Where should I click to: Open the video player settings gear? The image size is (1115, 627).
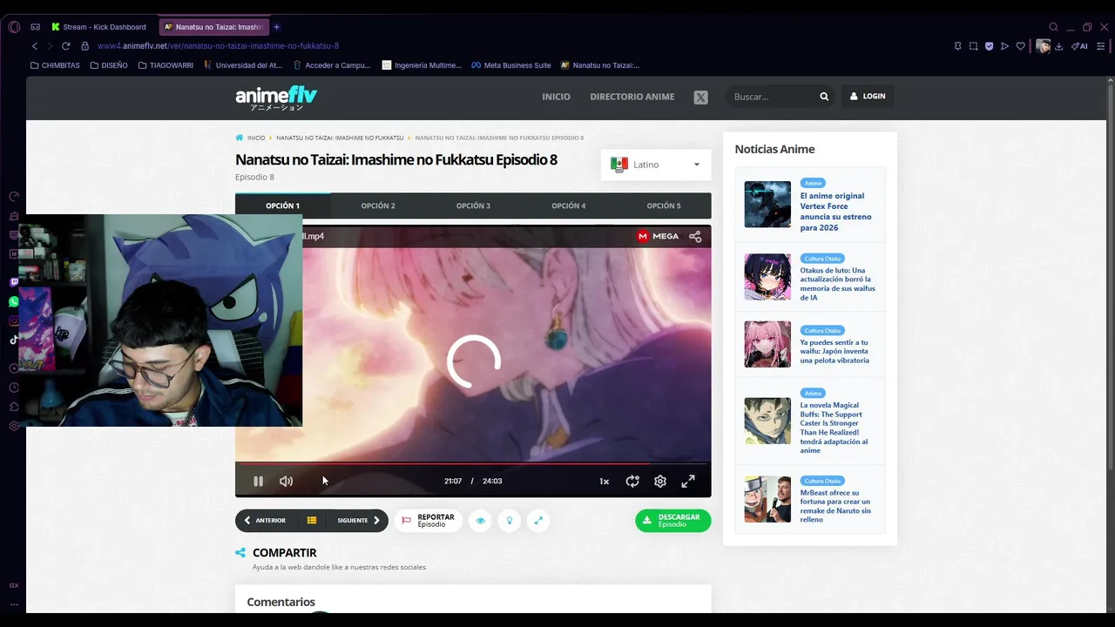point(660,481)
